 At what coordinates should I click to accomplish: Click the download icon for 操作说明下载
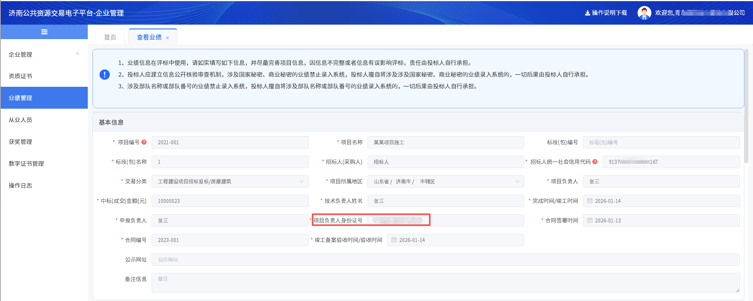(x=587, y=13)
